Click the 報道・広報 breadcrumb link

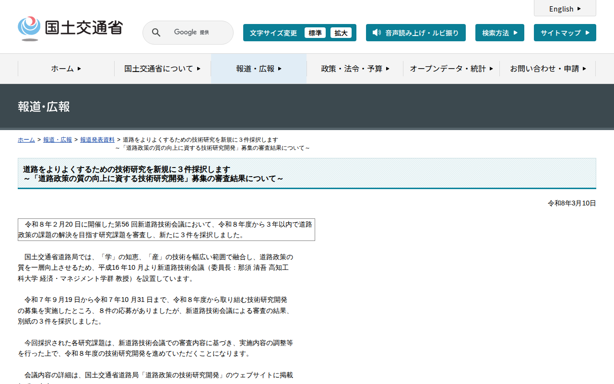point(58,140)
